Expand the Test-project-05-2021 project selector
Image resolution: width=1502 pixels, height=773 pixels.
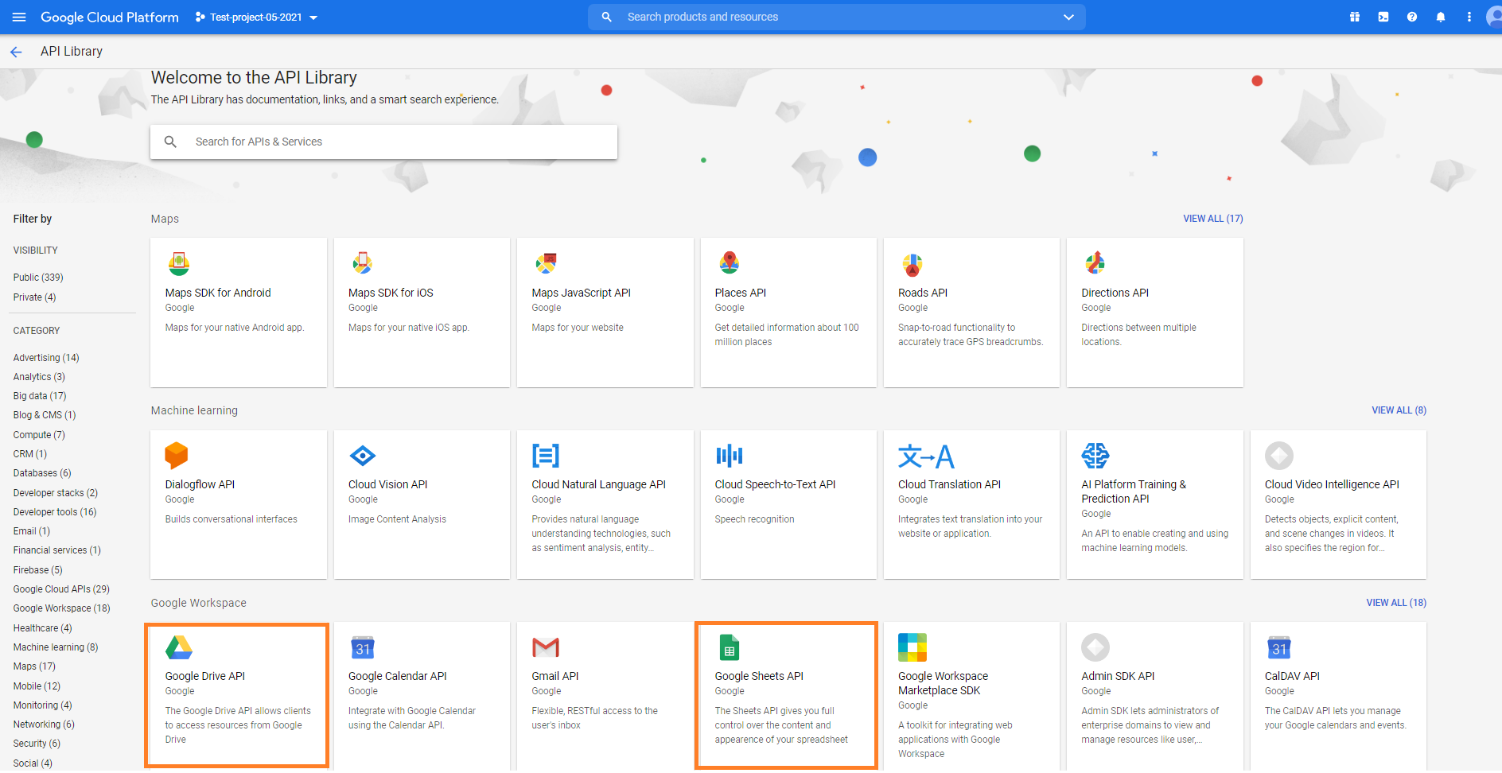[256, 17]
